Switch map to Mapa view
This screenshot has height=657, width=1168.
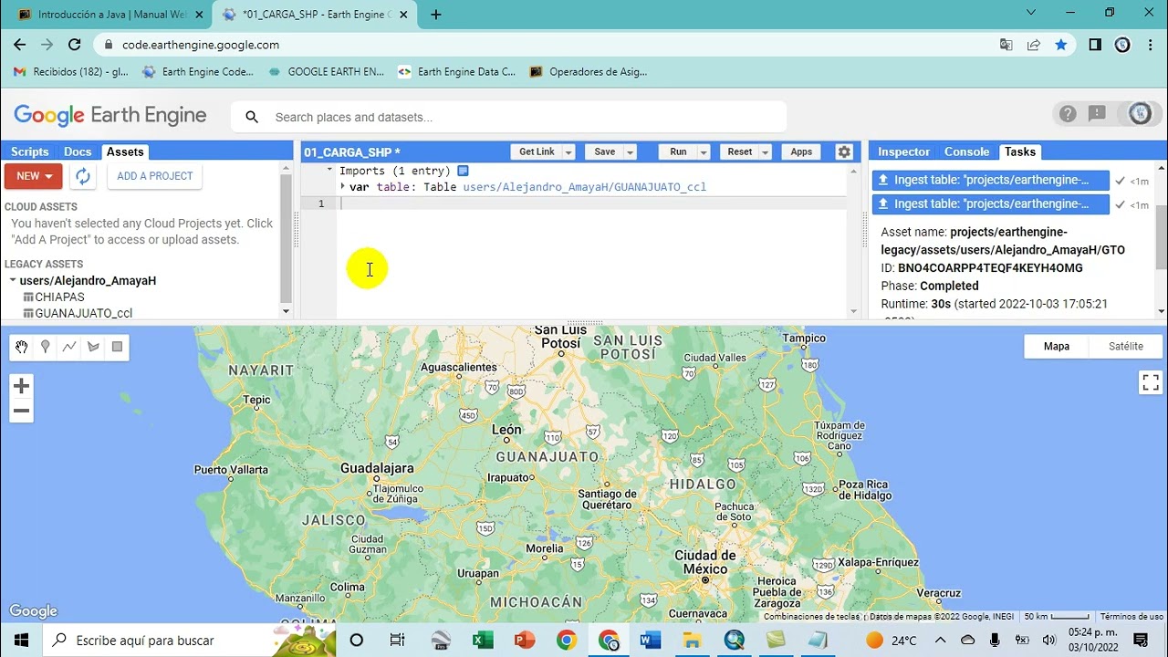click(1057, 347)
